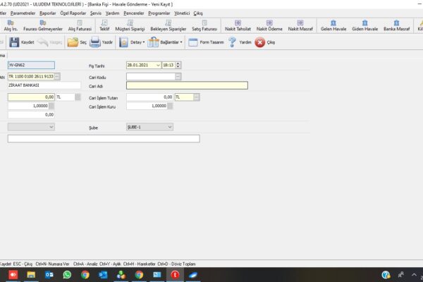Open the Fiş Tarihi date picker
423x282 pixels.
(x=157, y=65)
